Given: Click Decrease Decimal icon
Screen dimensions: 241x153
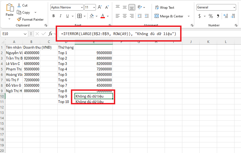Looking at the screenshot, I should (233, 16).
